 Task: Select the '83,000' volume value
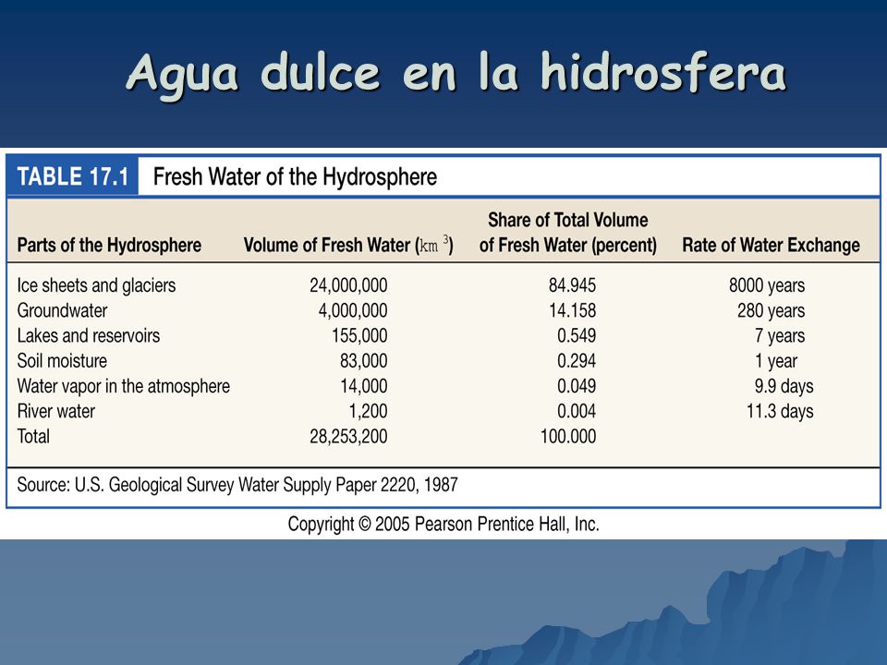click(x=364, y=361)
